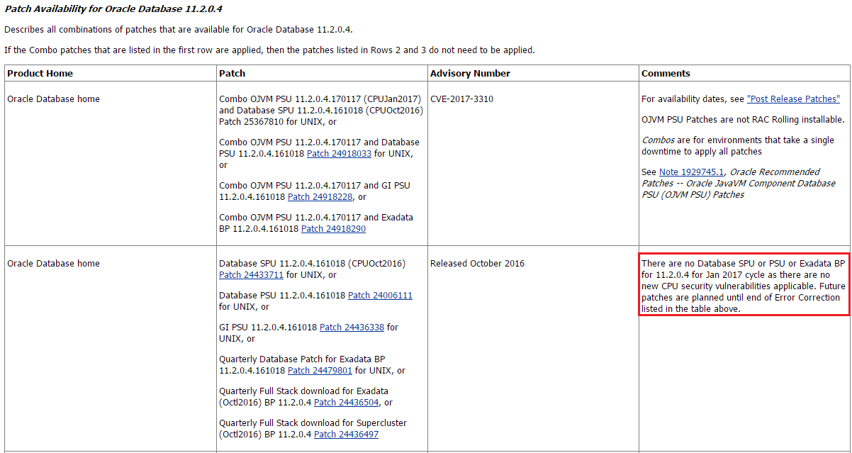This screenshot has height=453, width=852.
Task: Open the Patch 24918290 link
Action: tap(333, 229)
